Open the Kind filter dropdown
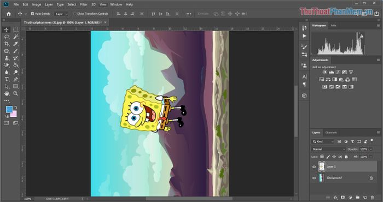Viewport: 383px width, 202px height. pyautogui.click(x=323, y=141)
